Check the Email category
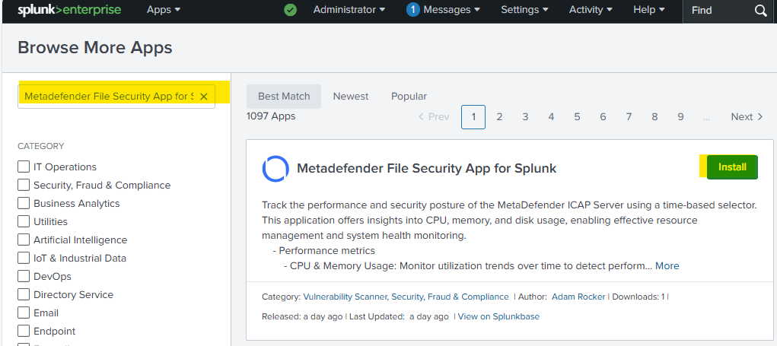The image size is (777, 346). click(x=24, y=313)
